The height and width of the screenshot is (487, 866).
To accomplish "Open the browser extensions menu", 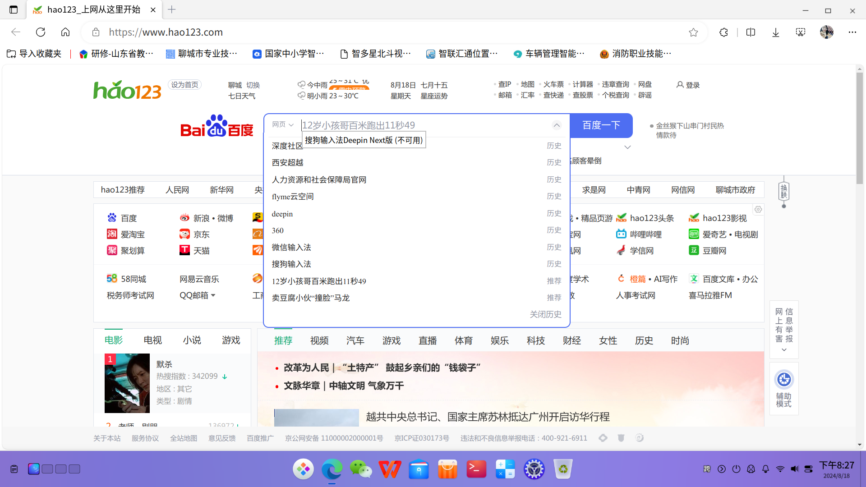I will point(723,32).
